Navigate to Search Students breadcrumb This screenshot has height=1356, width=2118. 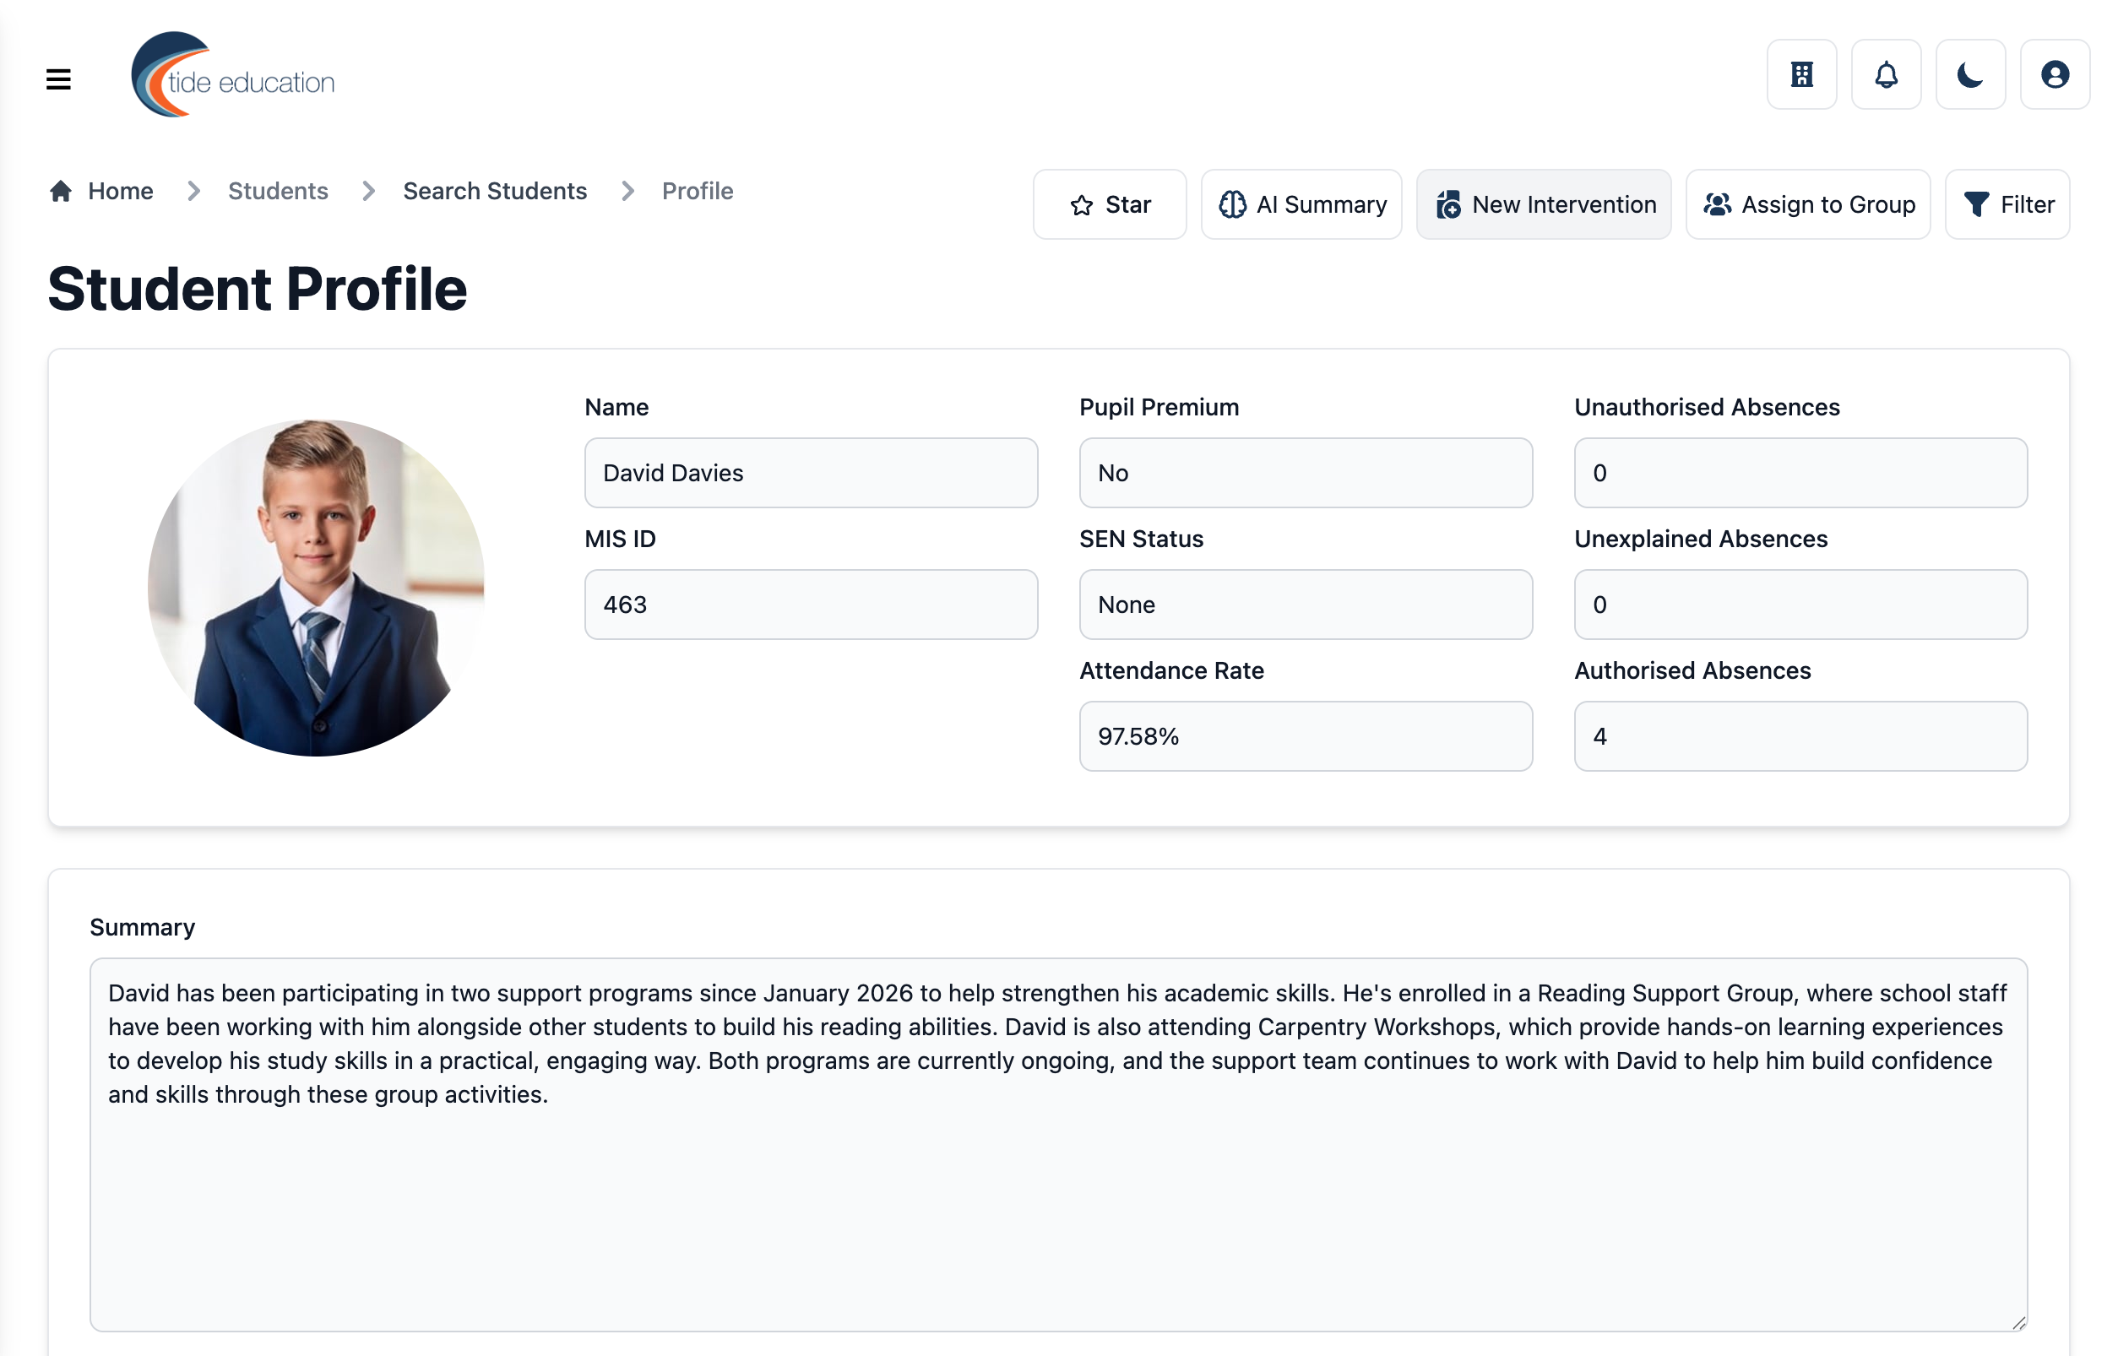pyautogui.click(x=494, y=191)
